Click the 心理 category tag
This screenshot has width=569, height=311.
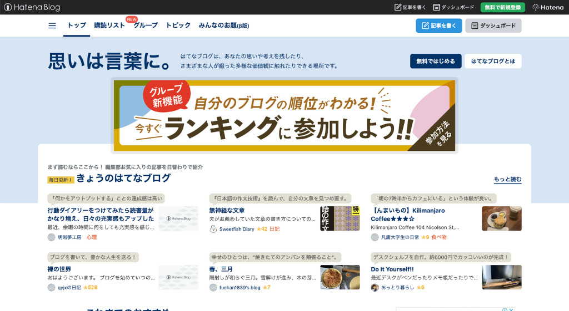[x=92, y=237]
